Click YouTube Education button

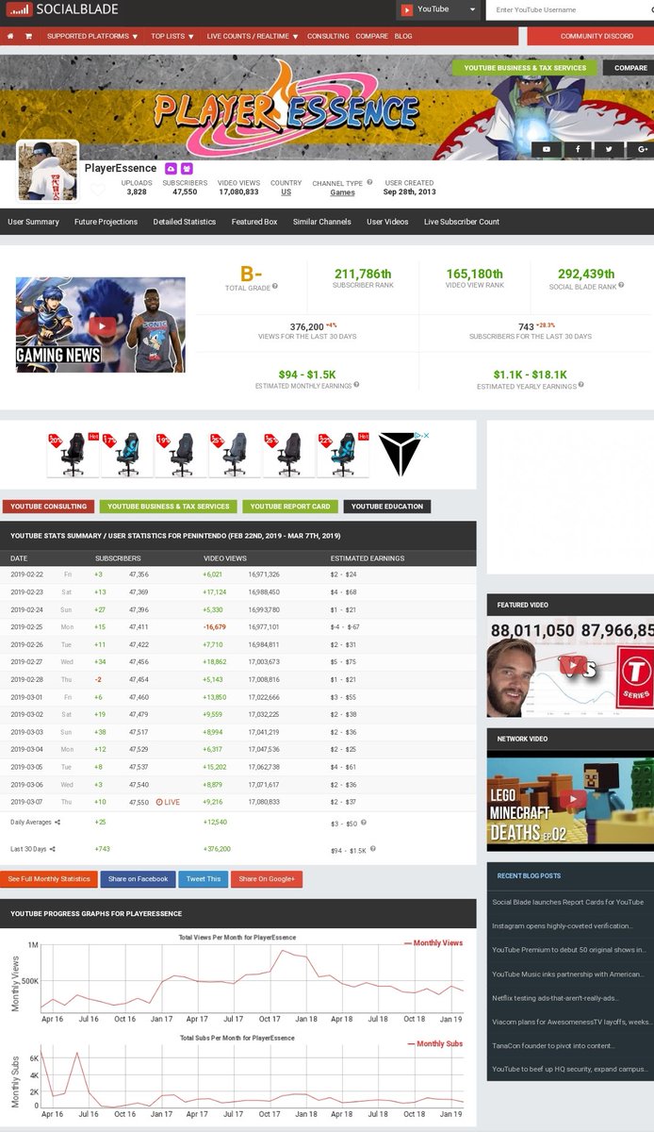[387, 507]
